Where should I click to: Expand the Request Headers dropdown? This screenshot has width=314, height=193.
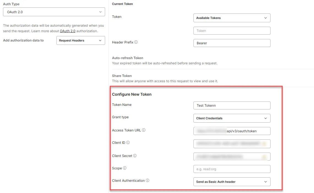click(x=81, y=40)
